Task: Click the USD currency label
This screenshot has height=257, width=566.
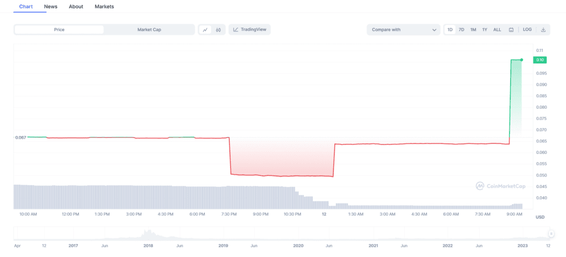Action: point(540,217)
